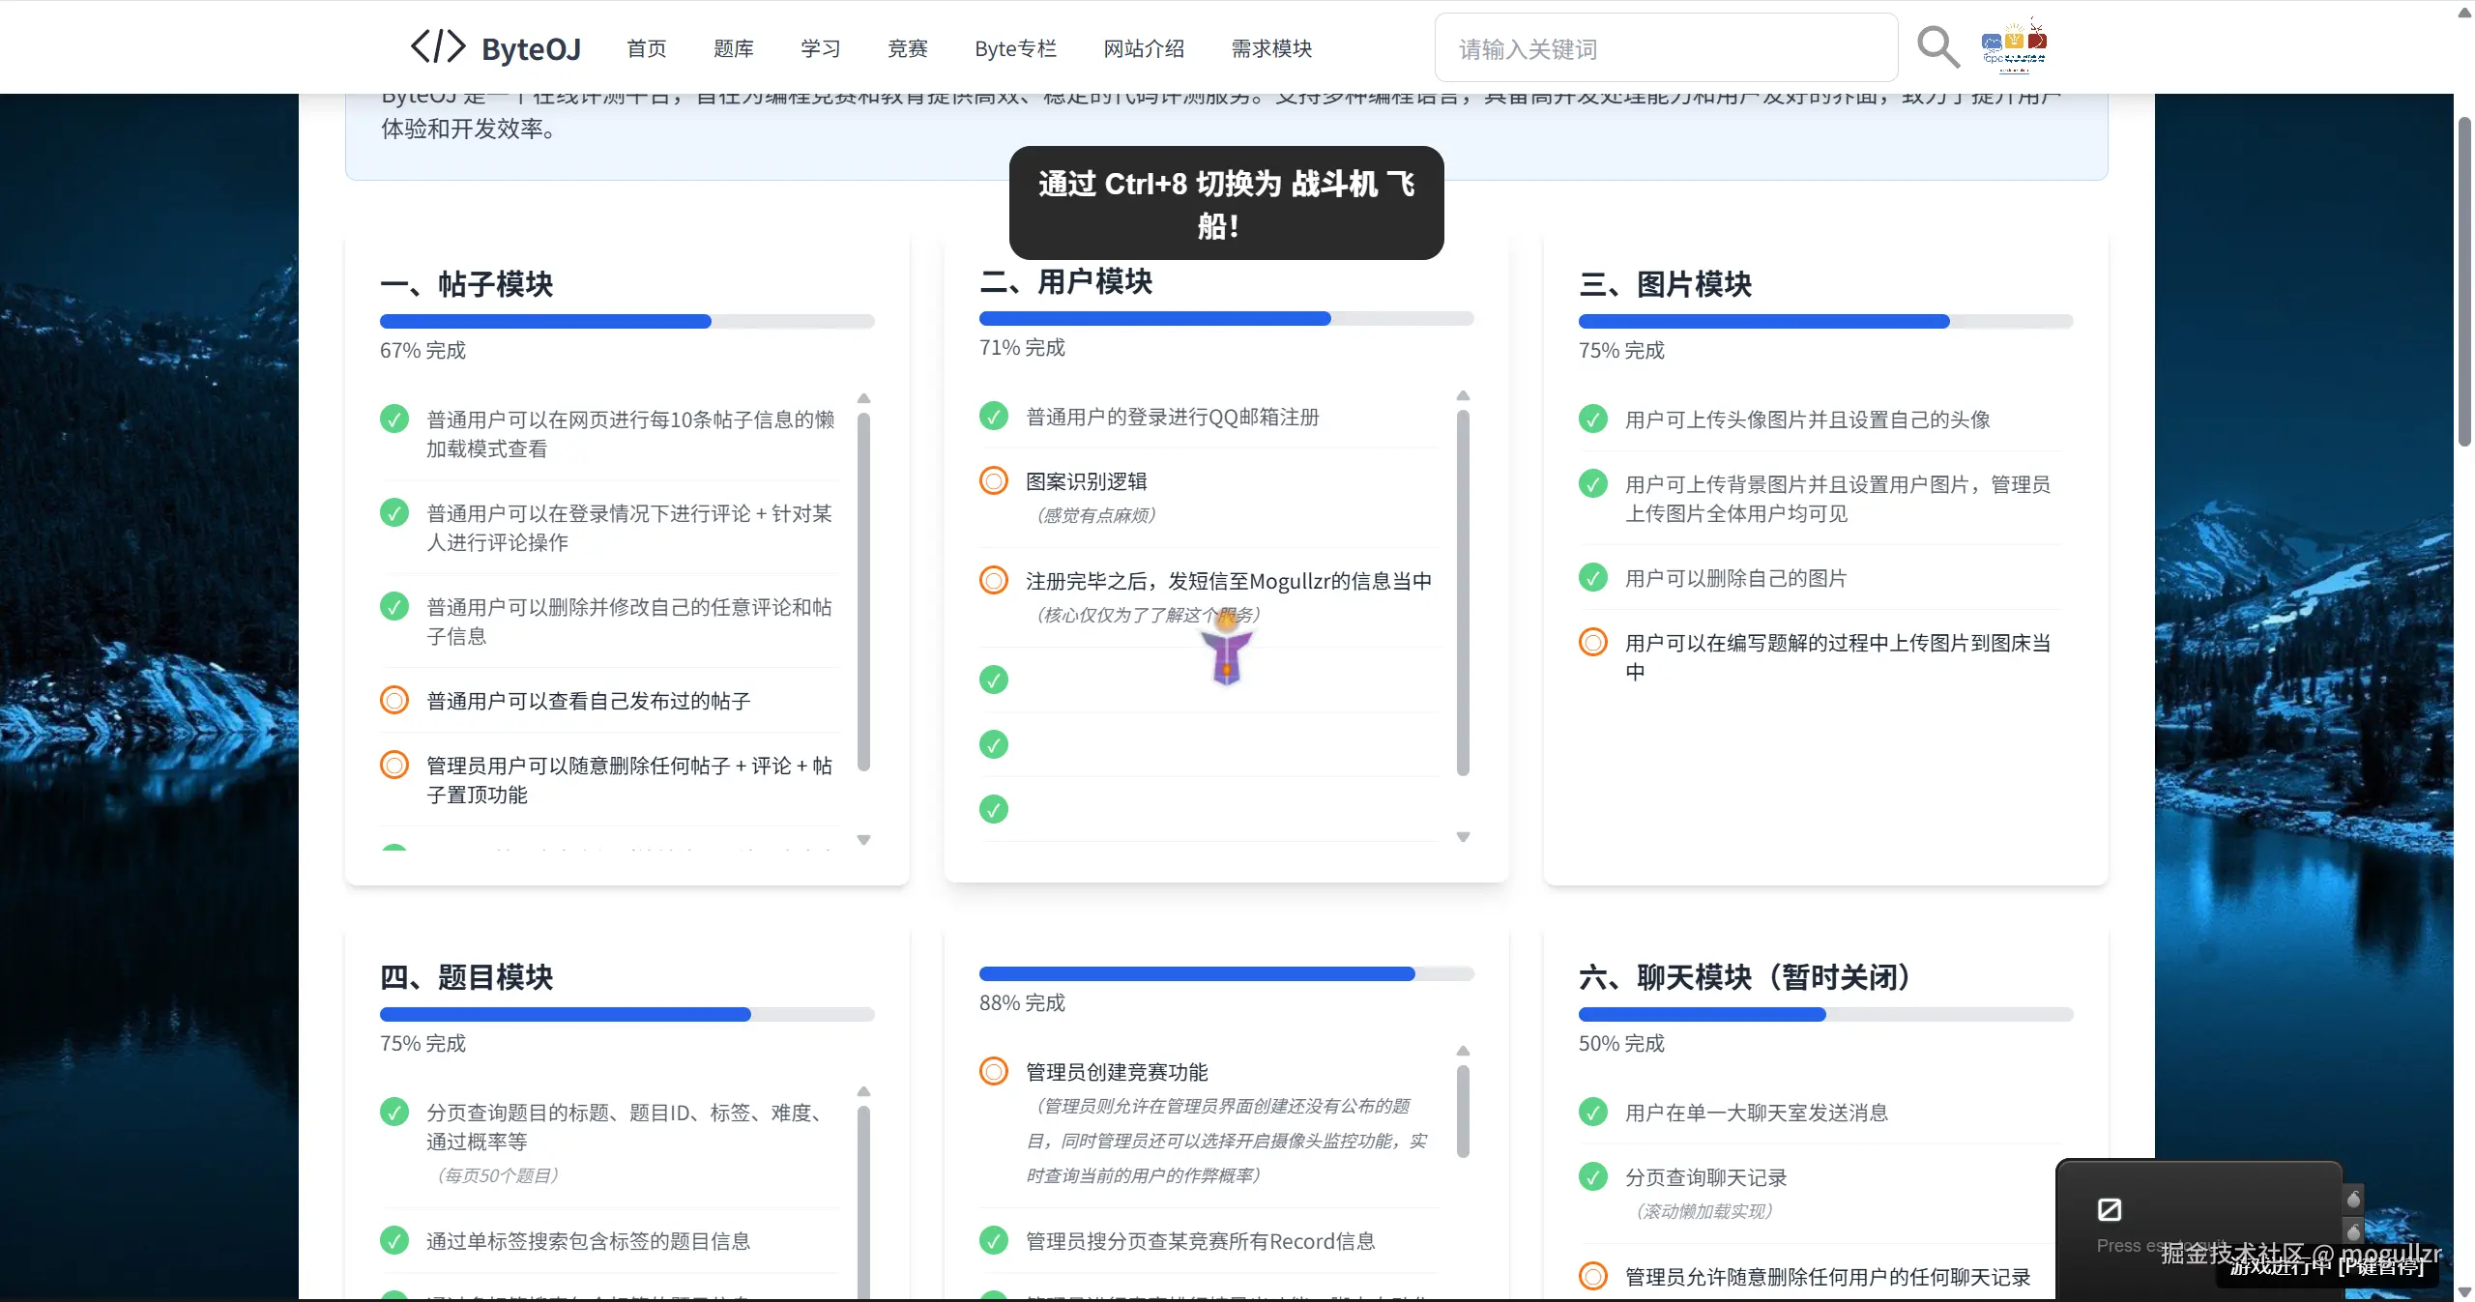This screenshot has width=2475, height=1302.
Task: Click the upper bomb icon in game panel
Action: coord(2353,1199)
